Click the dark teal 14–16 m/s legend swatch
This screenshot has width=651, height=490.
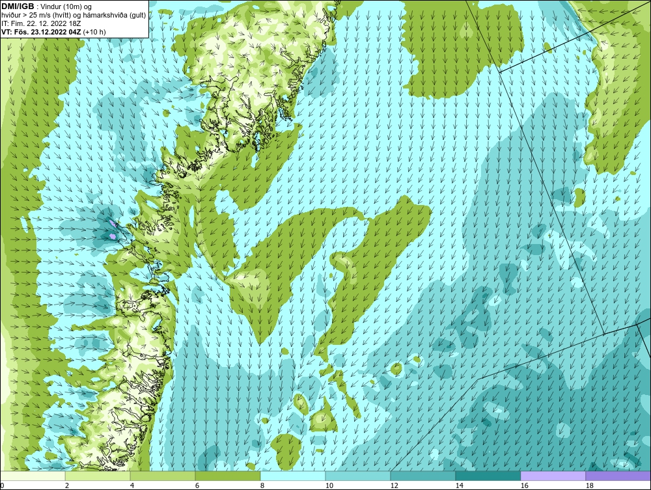point(488,476)
